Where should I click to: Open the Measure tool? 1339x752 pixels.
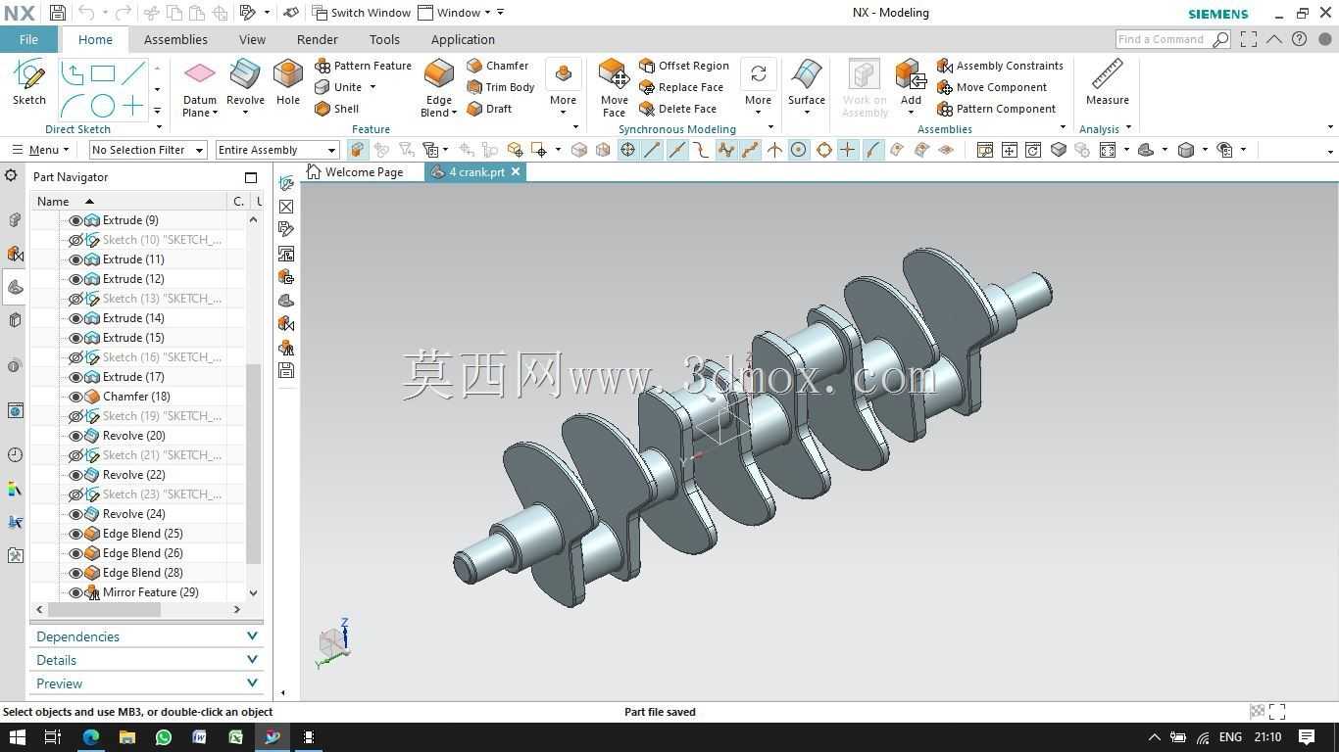[1108, 82]
